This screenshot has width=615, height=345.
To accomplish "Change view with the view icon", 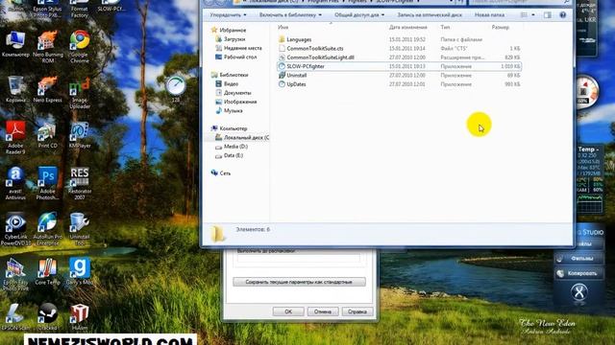I will (x=524, y=15).
